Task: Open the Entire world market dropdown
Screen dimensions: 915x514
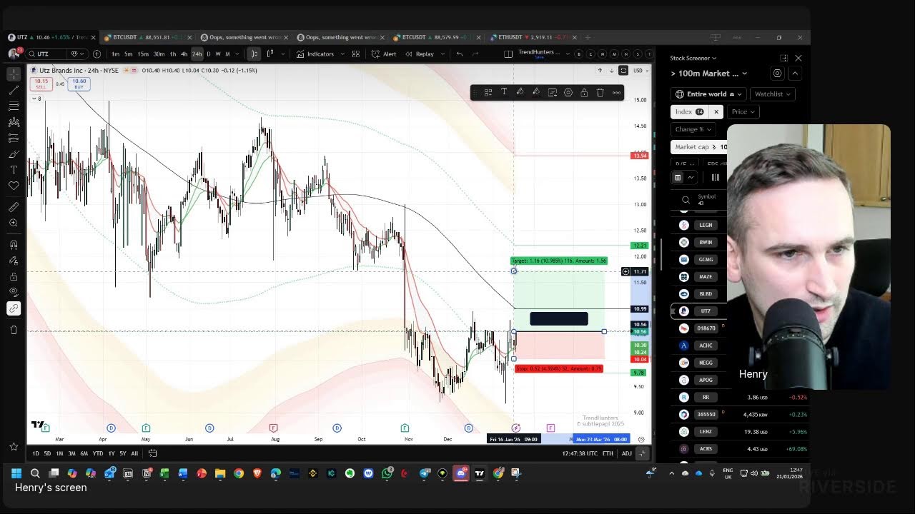Action: [708, 94]
